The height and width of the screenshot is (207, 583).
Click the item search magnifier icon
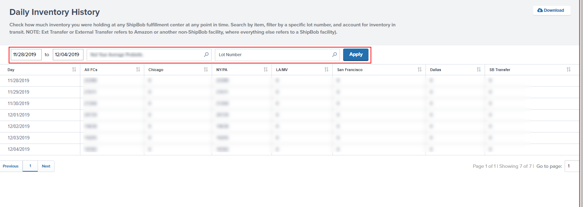click(206, 54)
